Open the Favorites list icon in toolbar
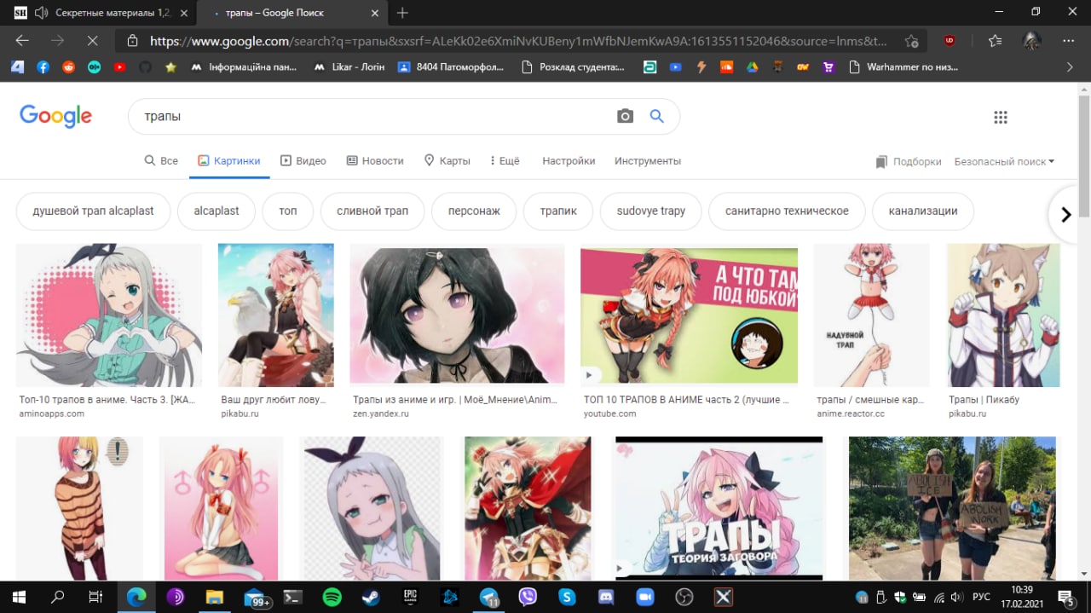Image resolution: width=1091 pixels, height=613 pixels. (995, 40)
